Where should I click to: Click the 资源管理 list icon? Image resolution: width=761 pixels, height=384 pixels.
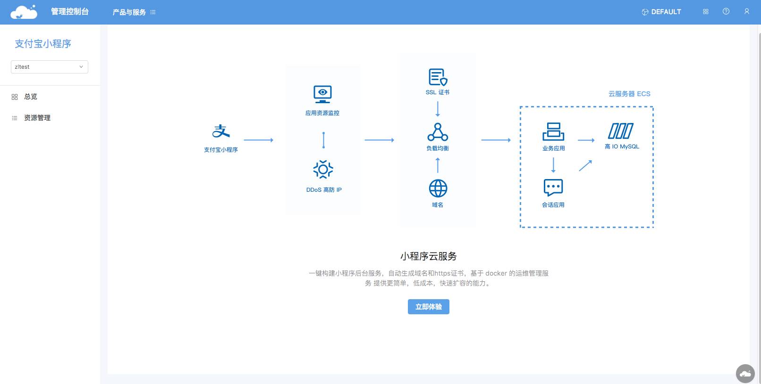coord(15,118)
